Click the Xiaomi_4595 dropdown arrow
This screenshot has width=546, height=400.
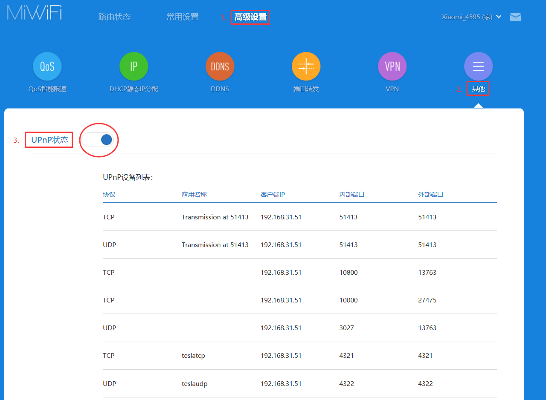pyautogui.click(x=499, y=17)
